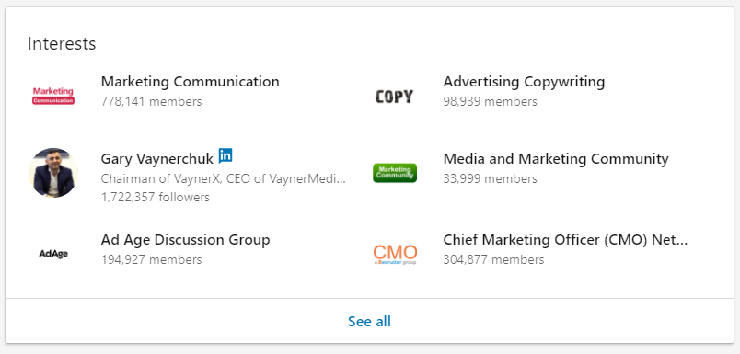Viewport: 740px width, 354px height.
Task: Click the COPY logo for Advertising Copywriting
Action: tap(394, 97)
